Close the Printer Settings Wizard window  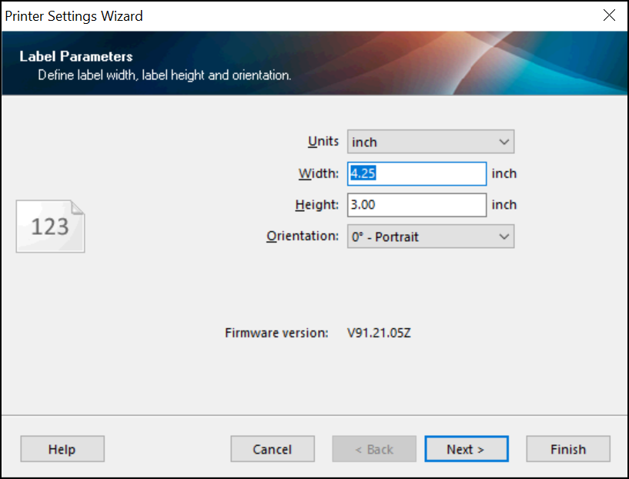[x=609, y=15]
